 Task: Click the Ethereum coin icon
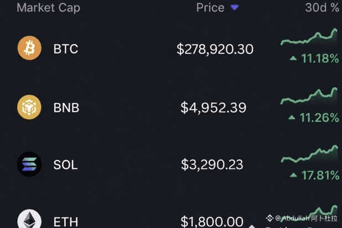[29, 219]
